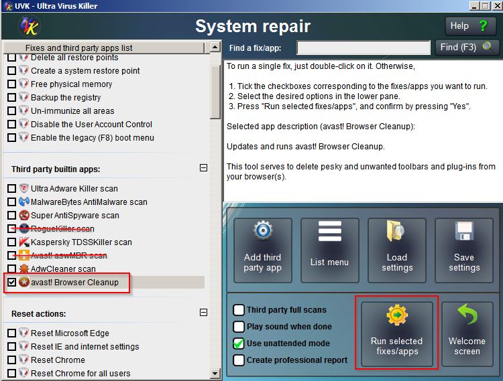Image resolution: width=503 pixels, height=381 pixels.
Task: Click the SuperAntiSpyware scan icon
Action: [24, 215]
